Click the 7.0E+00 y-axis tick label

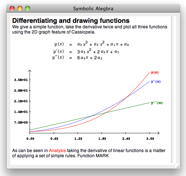point(21,122)
